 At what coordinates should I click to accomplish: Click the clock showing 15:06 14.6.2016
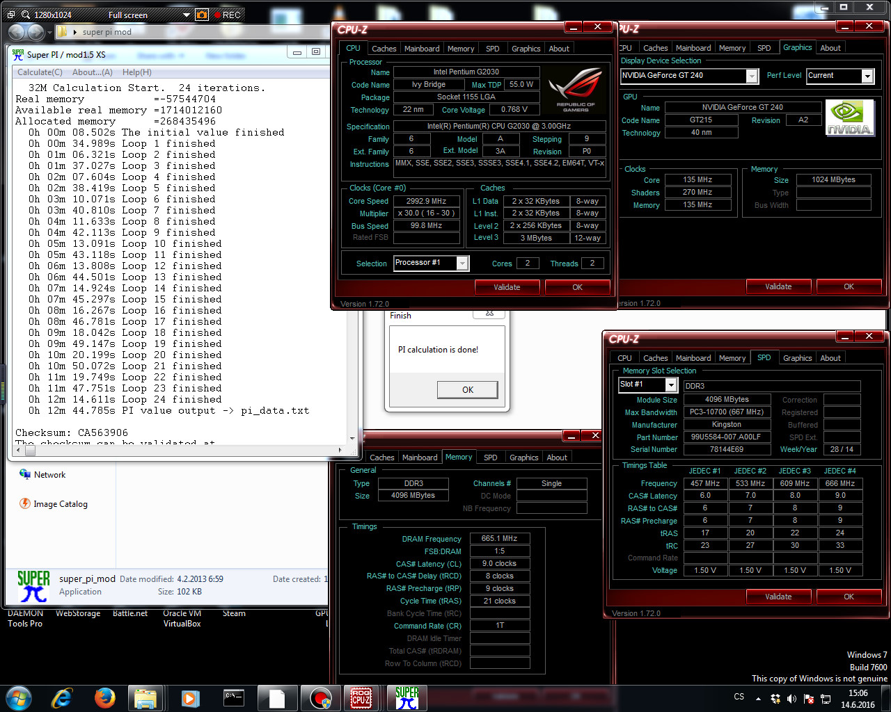coord(858,699)
